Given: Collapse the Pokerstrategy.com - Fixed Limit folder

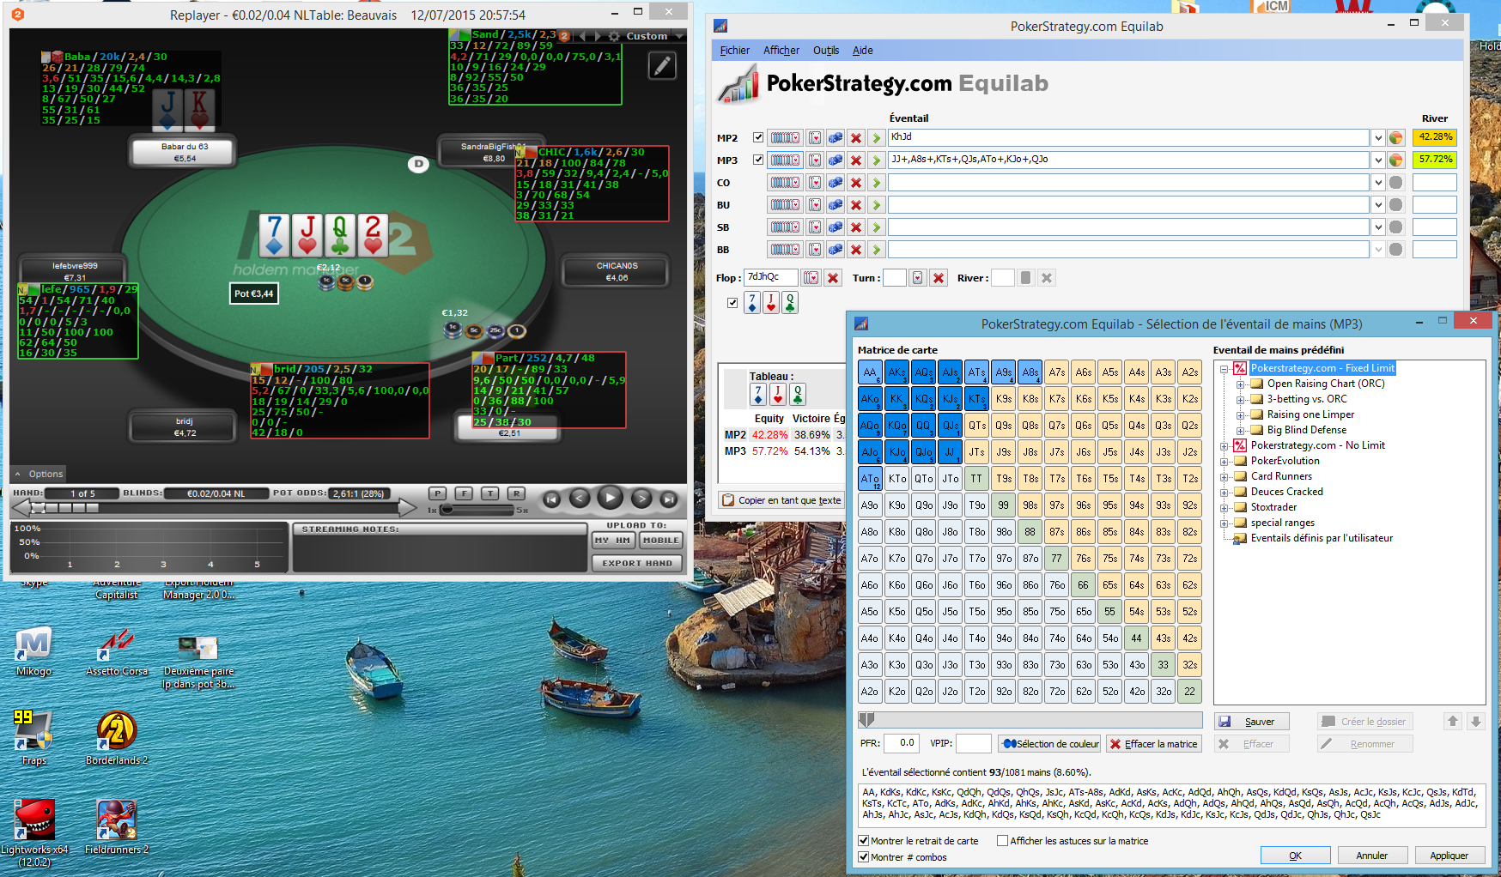Looking at the screenshot, I should [1224, 369].
